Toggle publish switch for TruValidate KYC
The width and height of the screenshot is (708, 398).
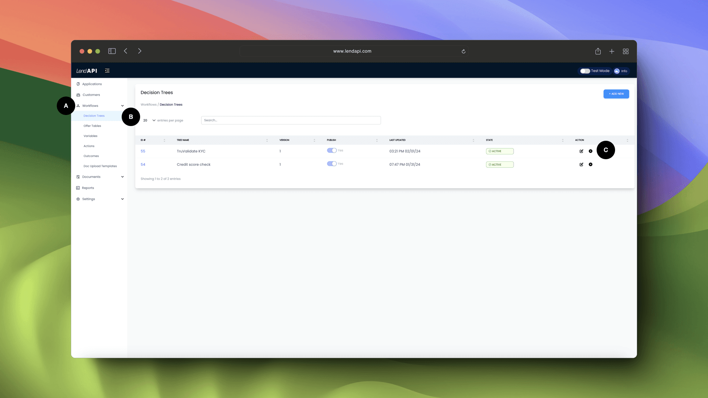tap(332, 150)
